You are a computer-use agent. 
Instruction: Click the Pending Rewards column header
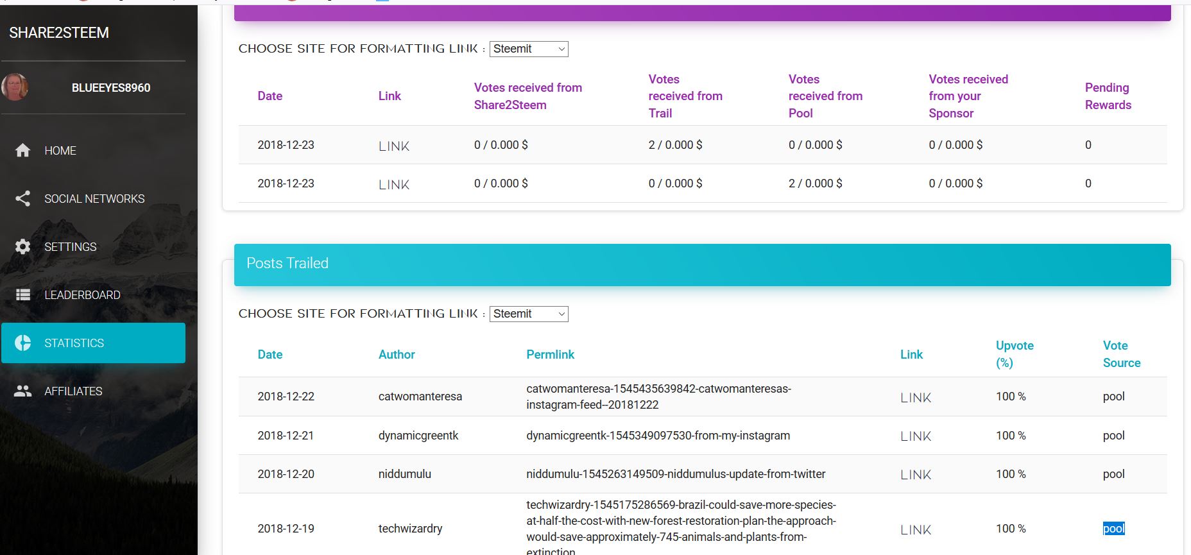coord(1108,96)
